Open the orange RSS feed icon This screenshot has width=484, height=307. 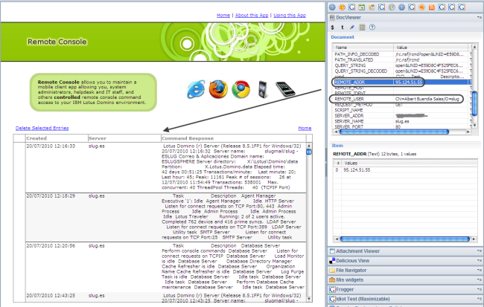tap(432, 7)
